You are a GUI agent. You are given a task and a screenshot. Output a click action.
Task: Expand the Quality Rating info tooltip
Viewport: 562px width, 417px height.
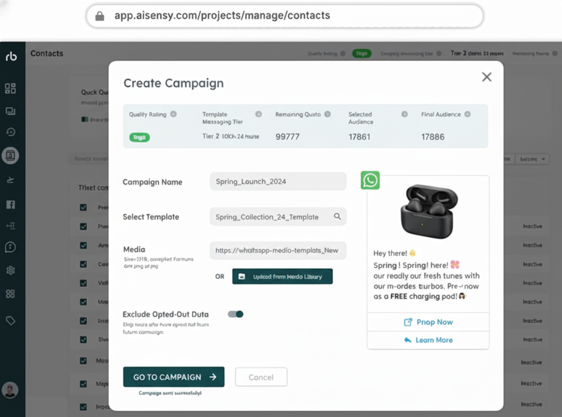click(x=174, y=114)
